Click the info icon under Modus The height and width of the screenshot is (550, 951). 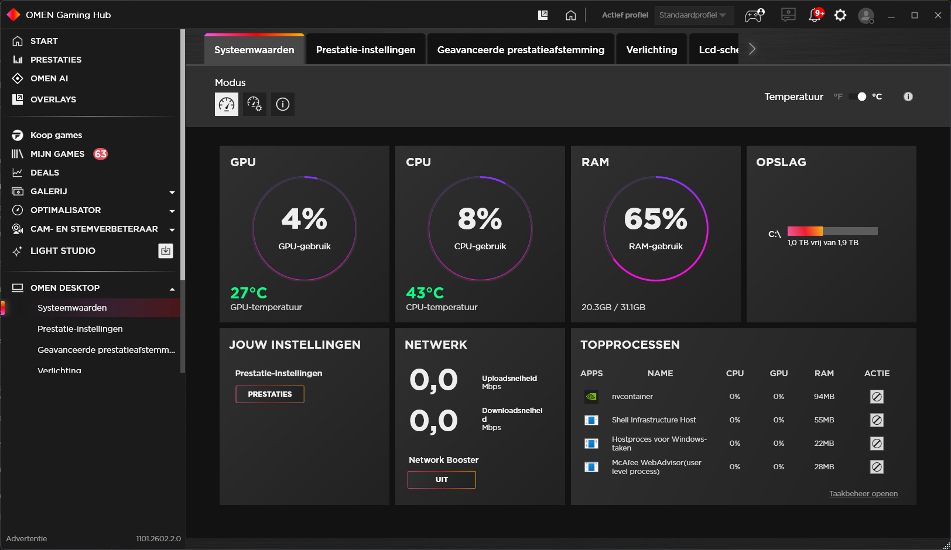(x=283, y=104)
